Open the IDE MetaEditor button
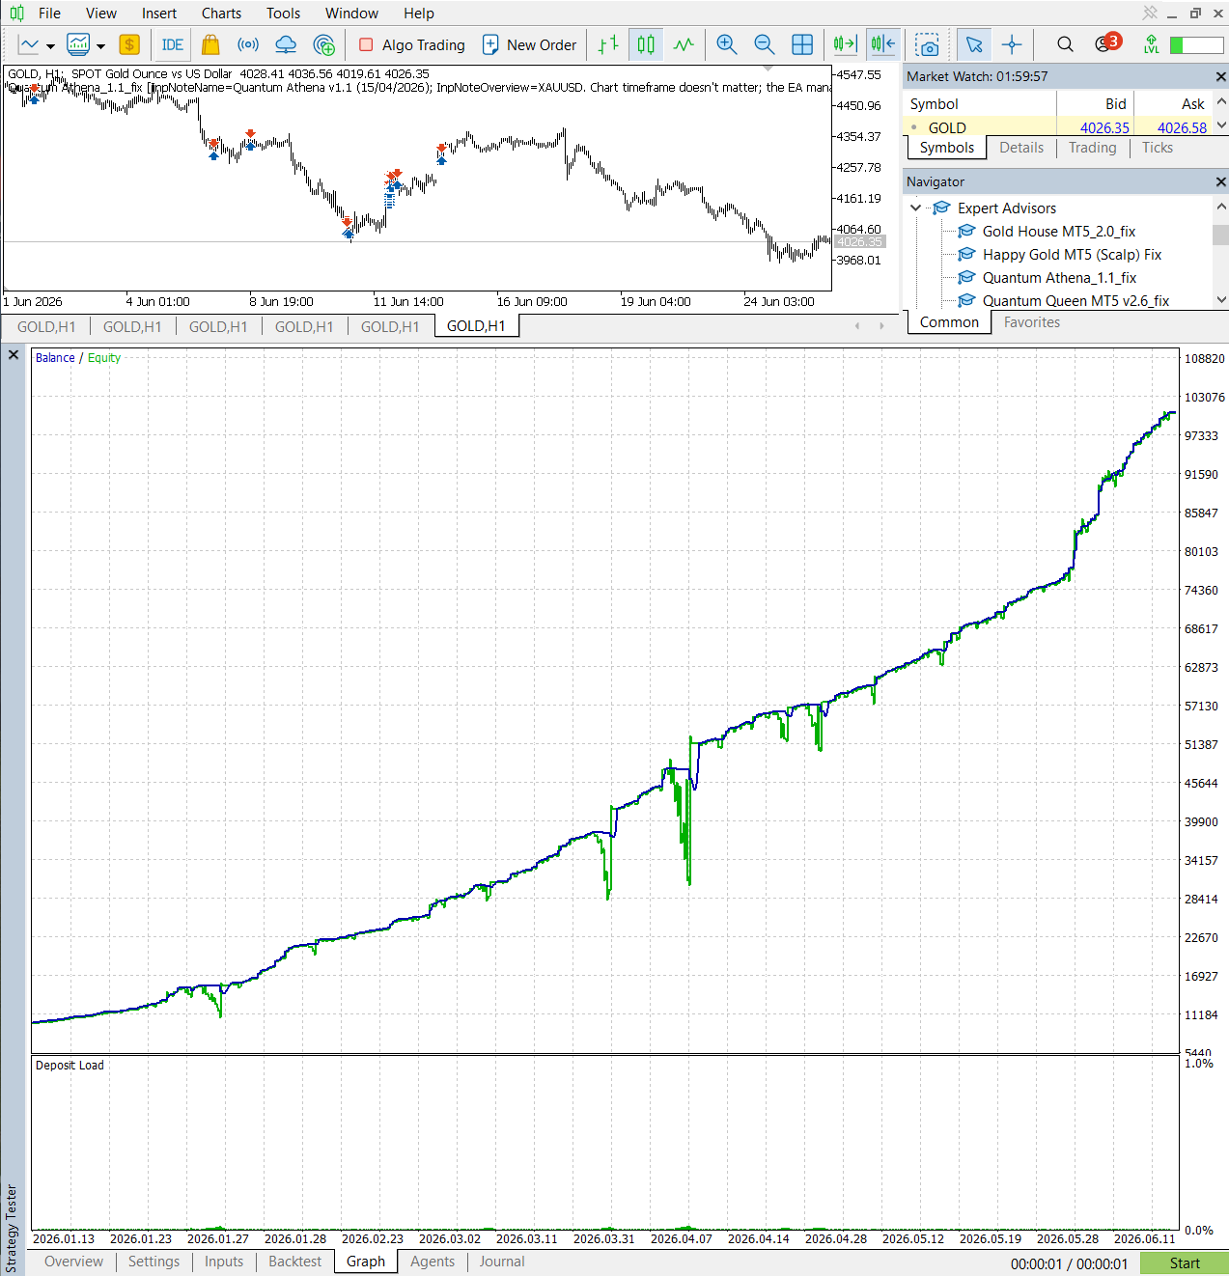Image resolution: width=1229 pixels, height=1276 pixels. (173, 44)
